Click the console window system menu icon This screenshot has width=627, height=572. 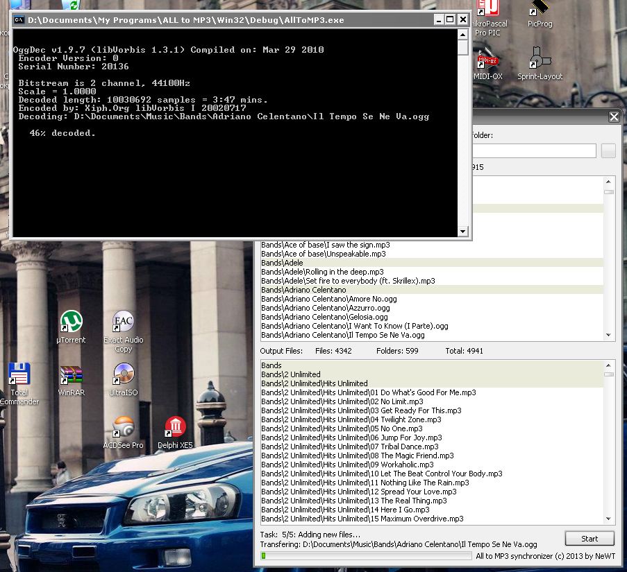[20, 20]
